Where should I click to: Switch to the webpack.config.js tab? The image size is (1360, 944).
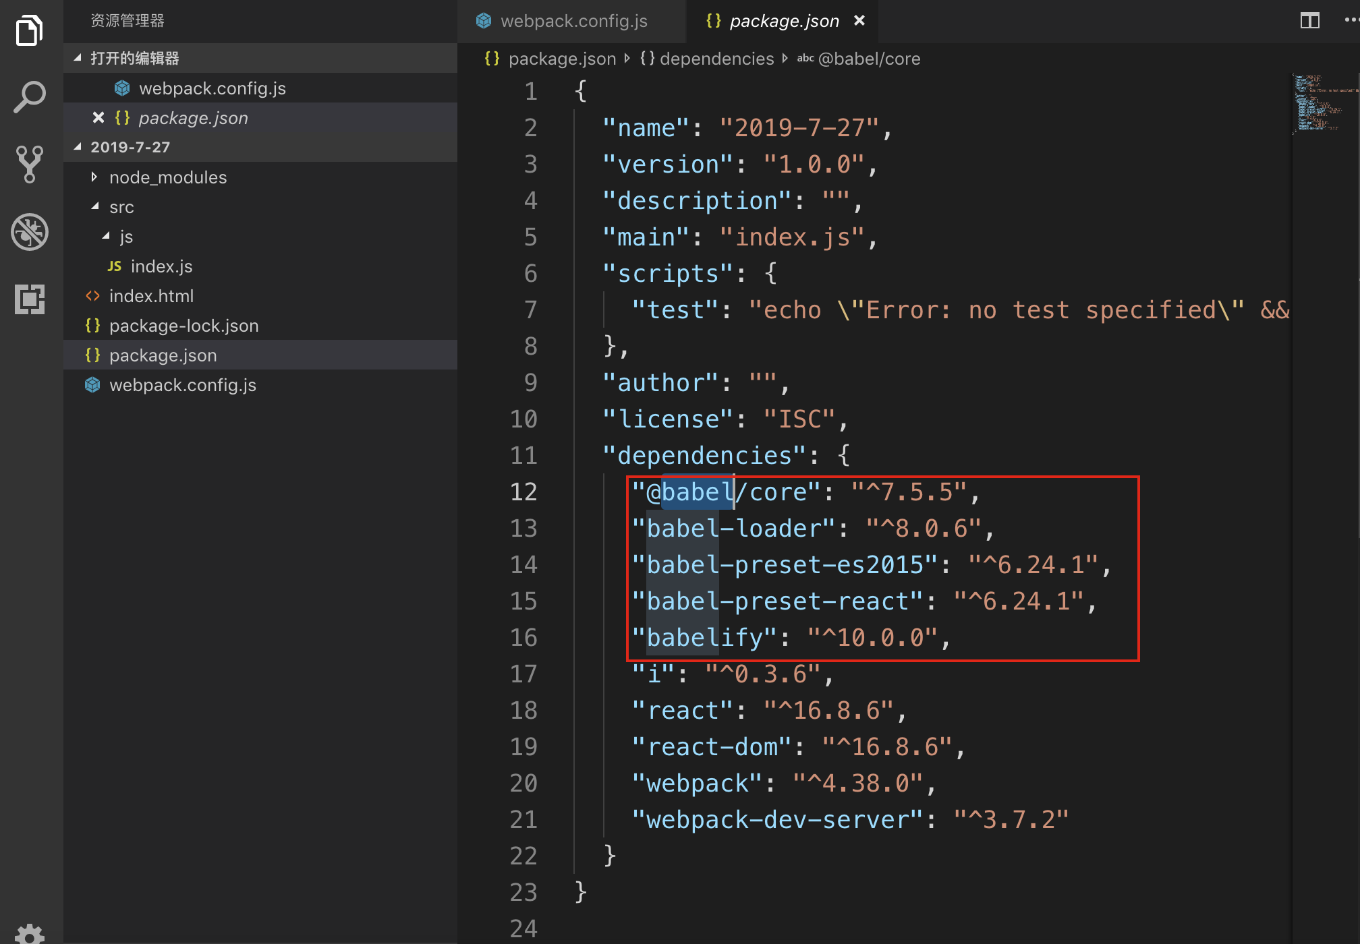coord(573,21)
